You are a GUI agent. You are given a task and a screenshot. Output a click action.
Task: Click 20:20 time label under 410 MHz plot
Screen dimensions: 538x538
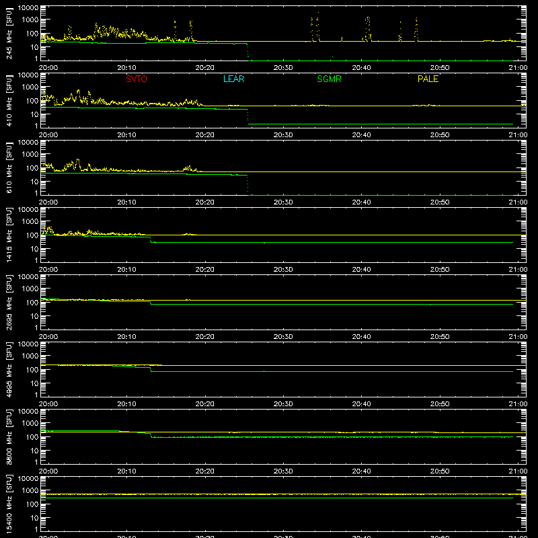[205, 135]
